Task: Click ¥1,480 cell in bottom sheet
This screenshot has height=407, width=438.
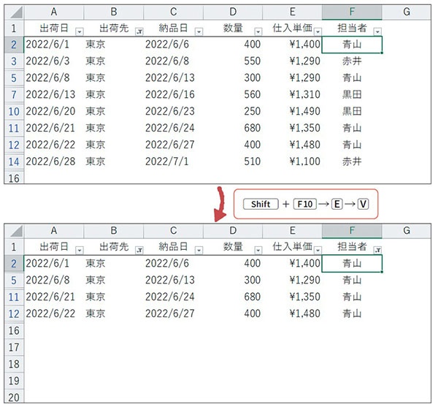Action: coord(292,314)
